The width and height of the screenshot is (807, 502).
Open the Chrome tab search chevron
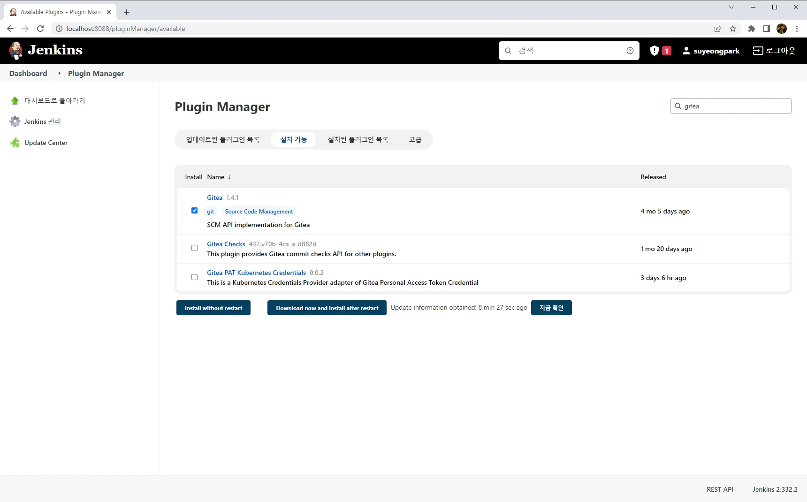point(731,7)
